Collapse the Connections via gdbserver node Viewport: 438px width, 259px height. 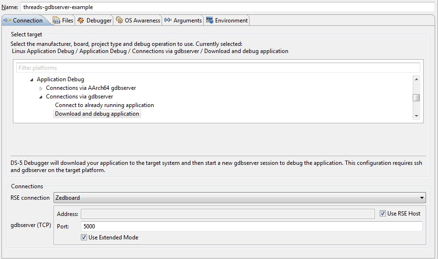pos(41,97)
